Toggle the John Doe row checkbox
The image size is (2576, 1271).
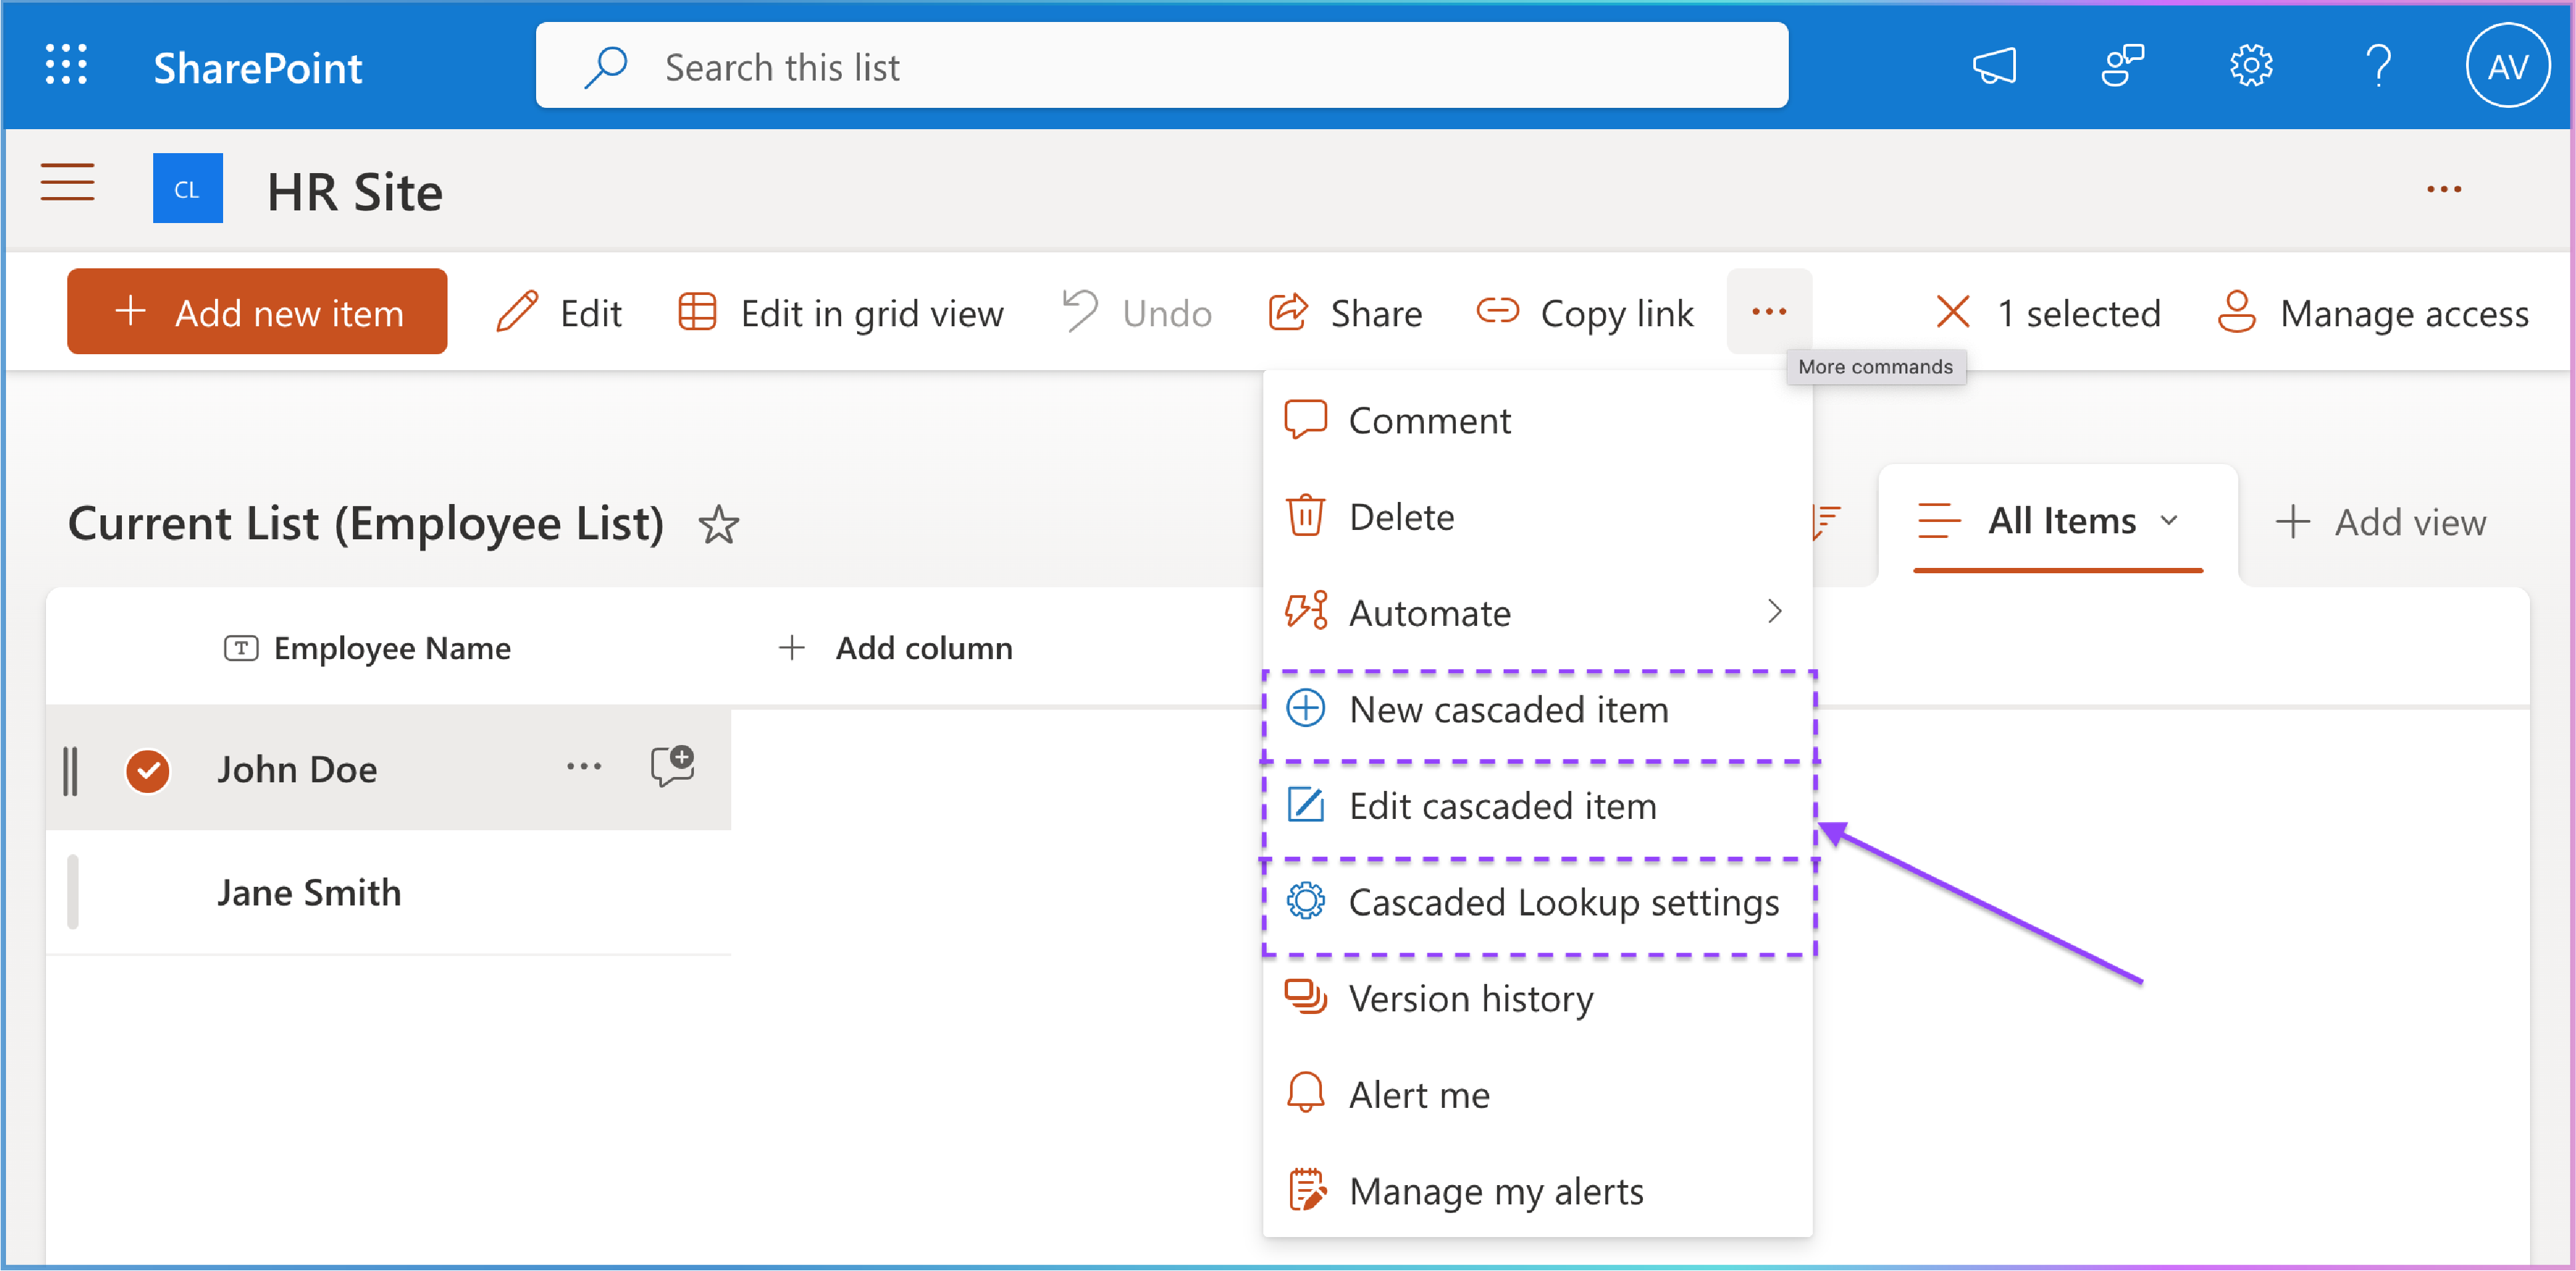tap(147, 771)
